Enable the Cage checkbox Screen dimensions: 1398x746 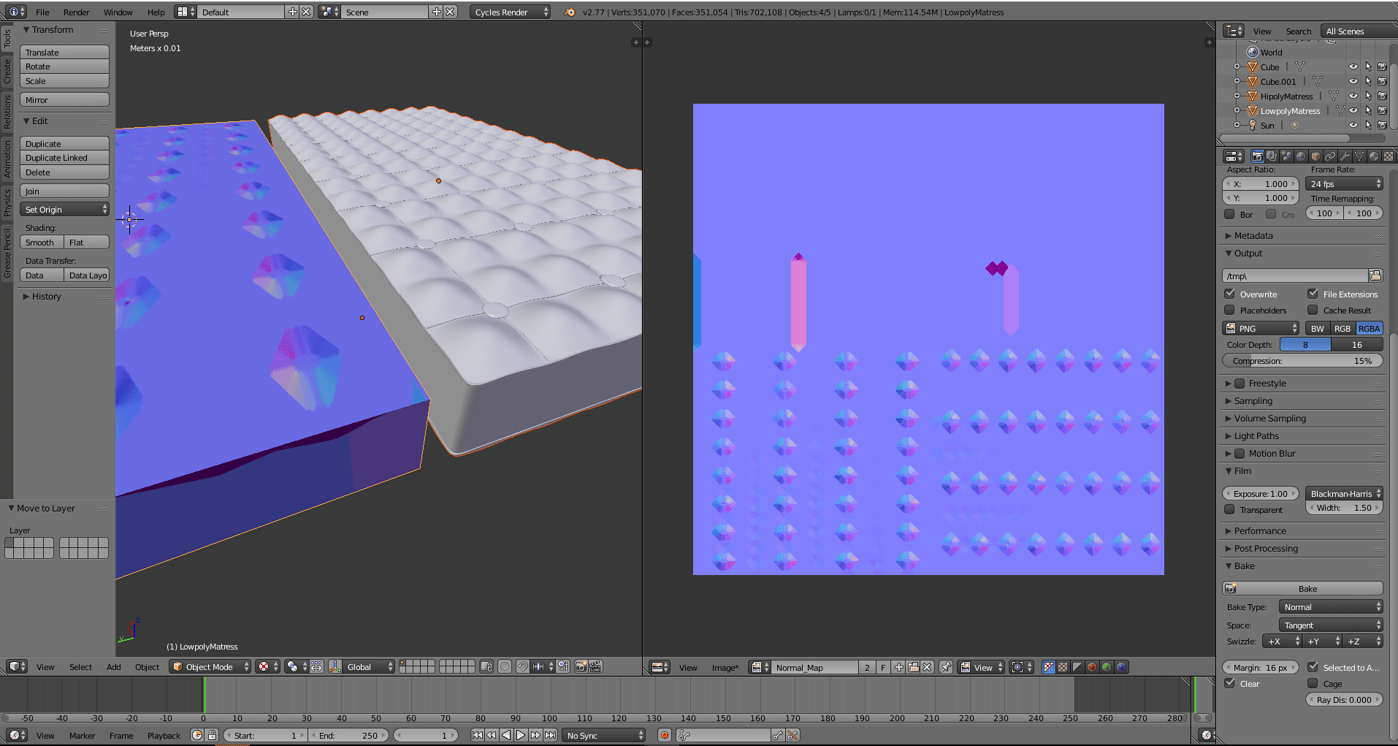pyautogui.click(x=1313, y=683)
